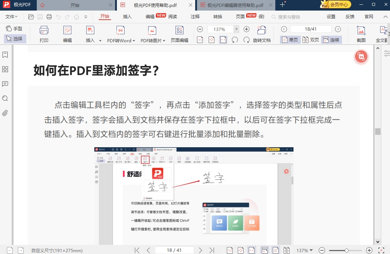Open the comments sidebar panel
390x254 pixels.
[5, 84]
